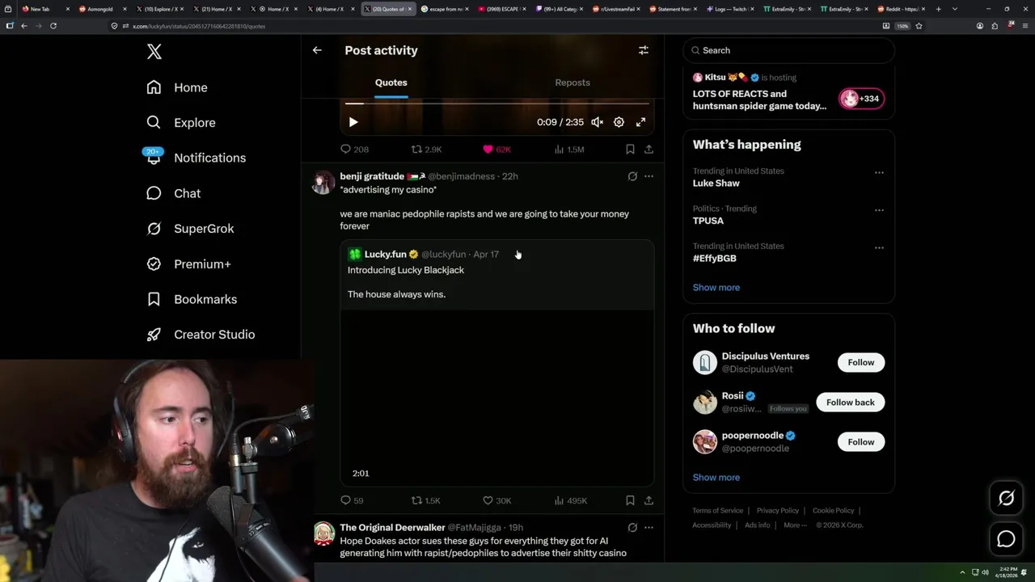
Task: Click Grok icon on benji gratitude's post
Action: point(632,176)
